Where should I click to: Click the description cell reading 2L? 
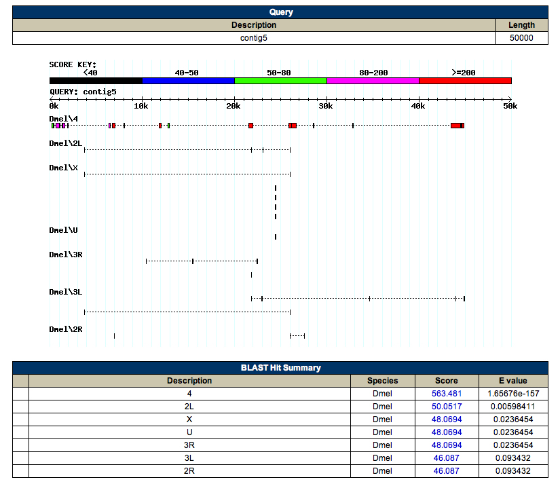coord(189,407)
